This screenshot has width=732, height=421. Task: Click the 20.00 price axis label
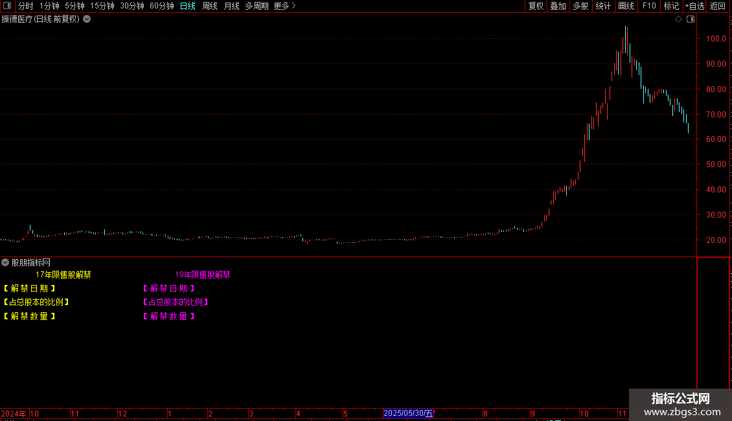716,240
